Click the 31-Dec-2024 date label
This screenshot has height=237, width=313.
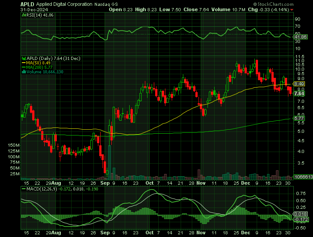click(x=34, y=9)
